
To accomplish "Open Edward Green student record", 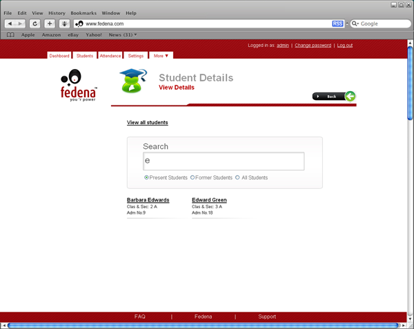I will coord(209,200).
